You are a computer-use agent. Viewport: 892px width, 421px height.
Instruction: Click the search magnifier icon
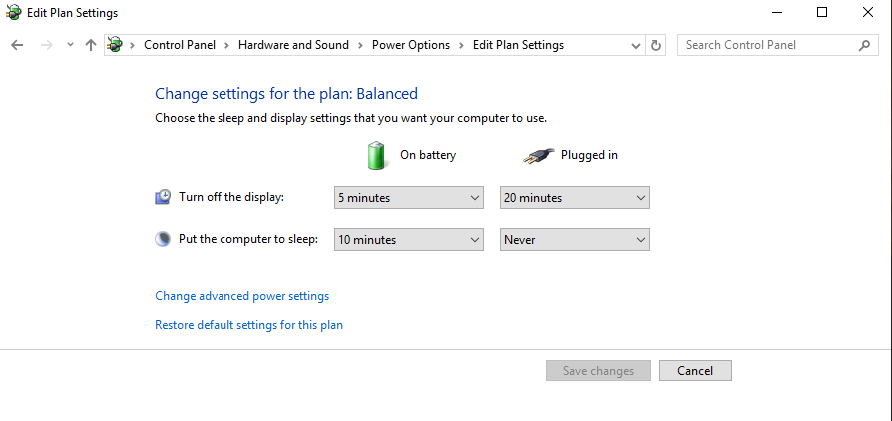coord(864,45)
